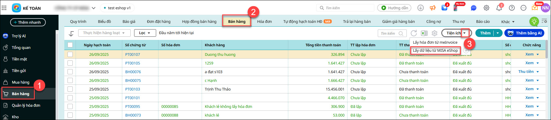551x120 pixels.
Task: Click the Thêm bằng AI button
Action: (525, 33)
